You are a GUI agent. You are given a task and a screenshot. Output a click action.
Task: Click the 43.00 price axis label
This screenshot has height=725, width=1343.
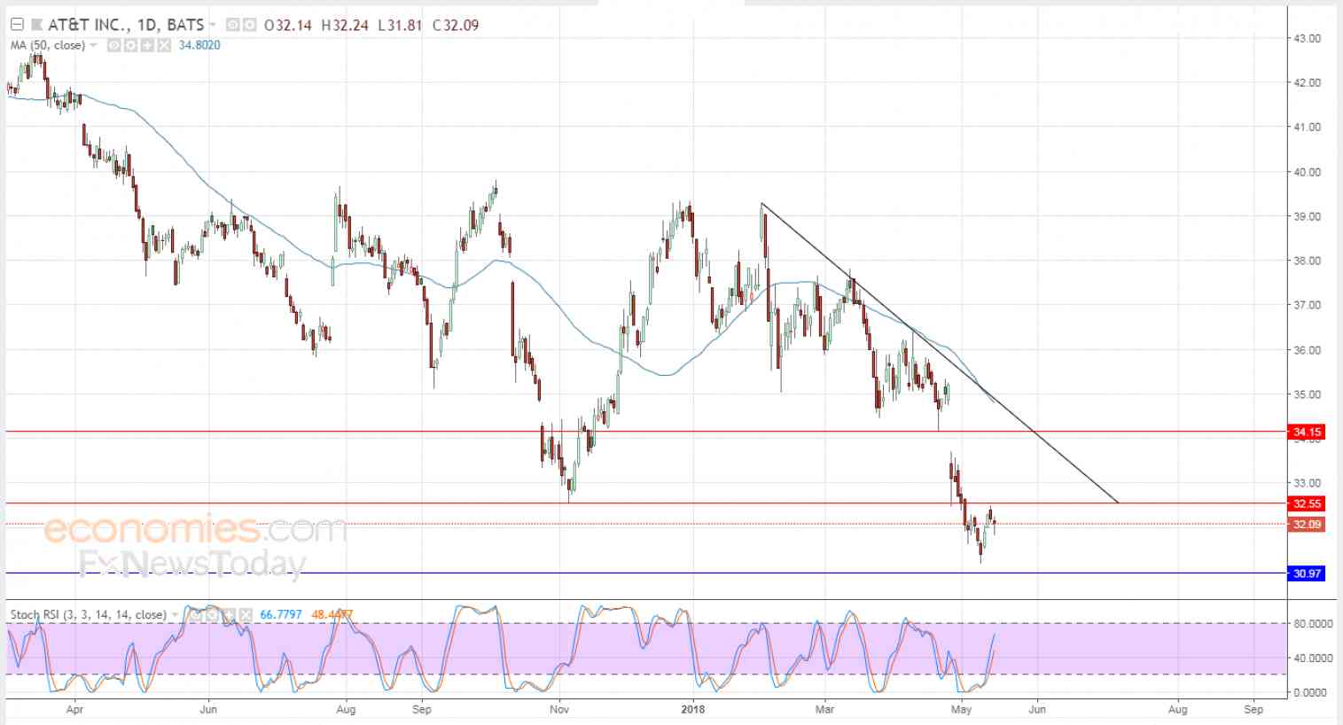1308,38
